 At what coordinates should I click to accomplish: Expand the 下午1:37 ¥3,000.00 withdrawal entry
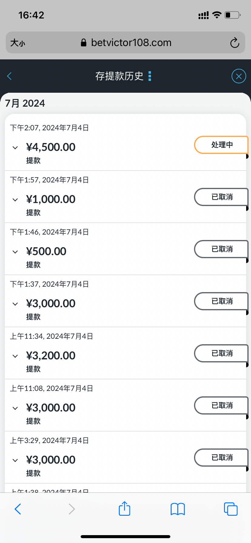[15, 304]
